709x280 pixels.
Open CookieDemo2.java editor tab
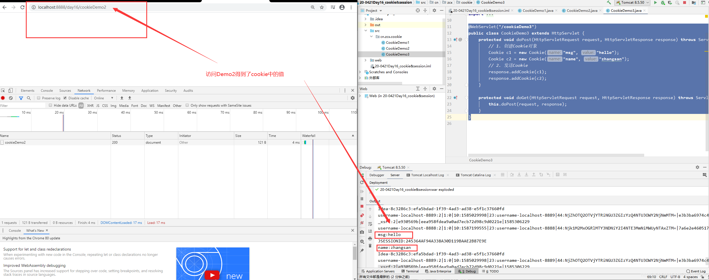(x=582, y=10)
